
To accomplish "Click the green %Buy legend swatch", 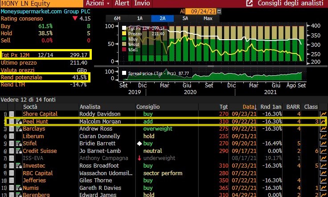I will tap(124, 39).
